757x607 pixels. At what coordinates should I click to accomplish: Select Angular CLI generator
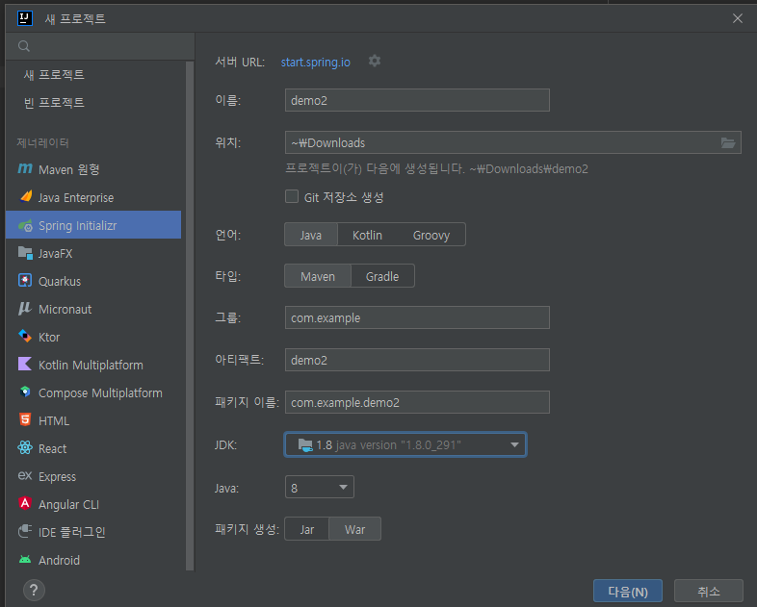94,504
